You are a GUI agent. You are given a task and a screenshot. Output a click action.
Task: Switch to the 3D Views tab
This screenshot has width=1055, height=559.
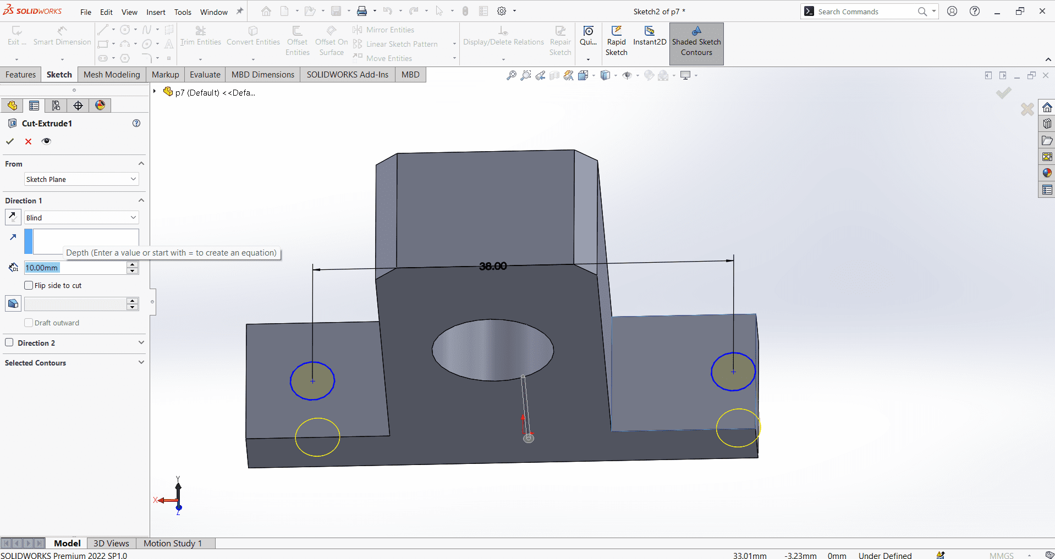[111, 543]
